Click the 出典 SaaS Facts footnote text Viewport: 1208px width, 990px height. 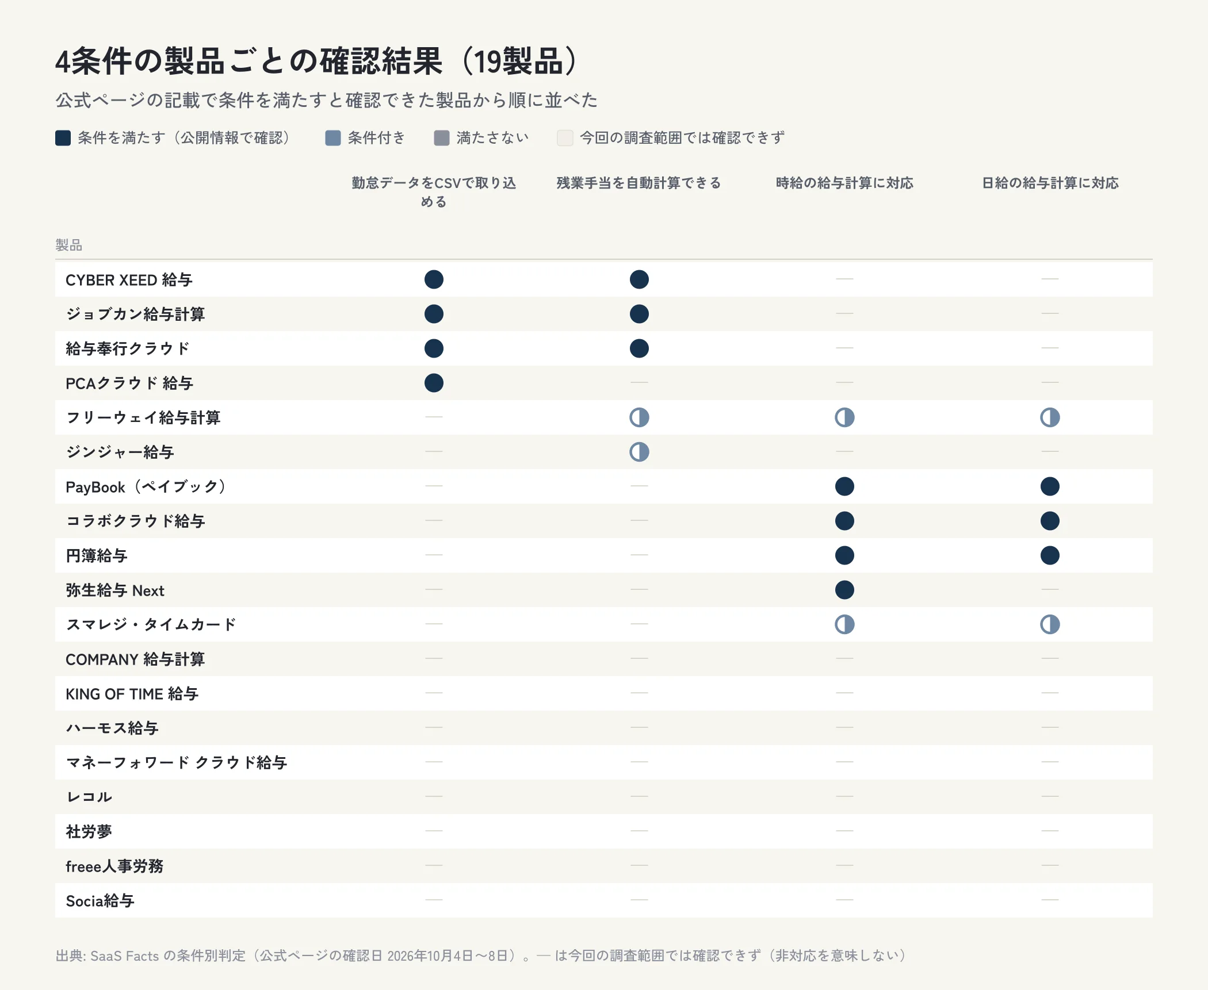[x=481, y=956]
